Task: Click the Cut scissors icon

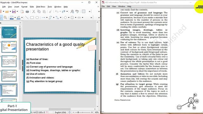Action: 34,11
